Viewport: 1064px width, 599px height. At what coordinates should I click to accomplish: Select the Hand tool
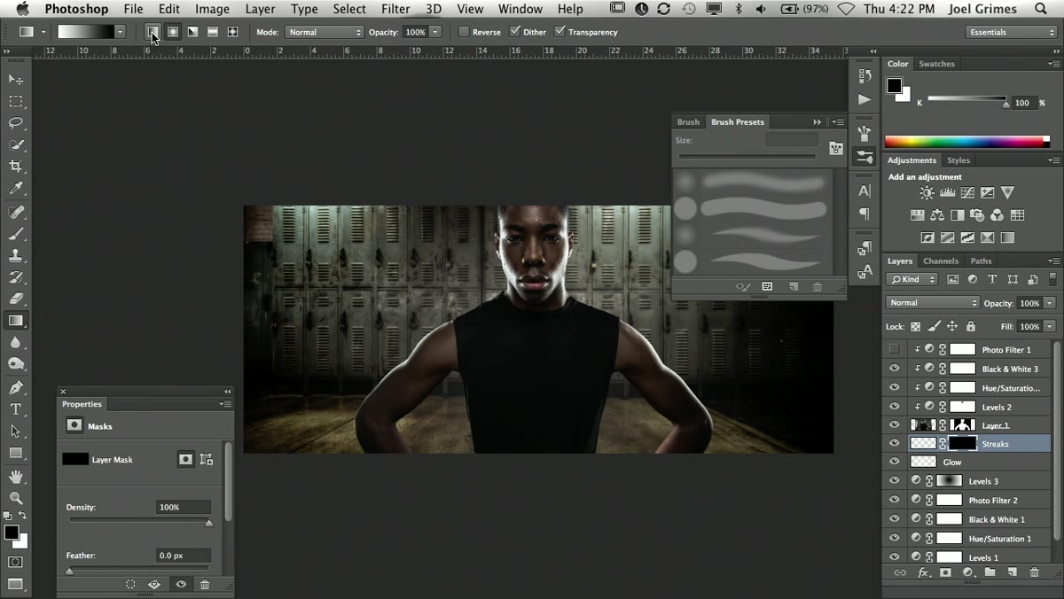[16, 477]
